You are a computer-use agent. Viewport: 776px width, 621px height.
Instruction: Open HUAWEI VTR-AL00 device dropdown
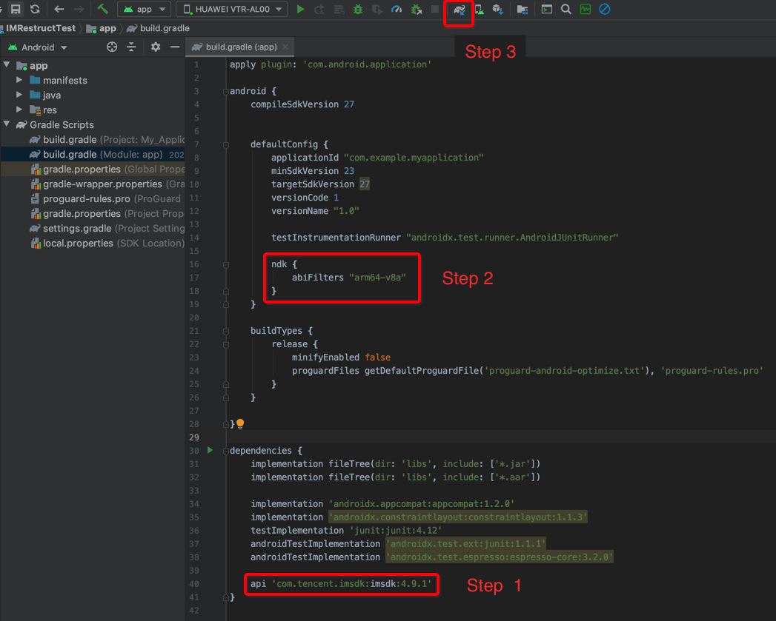point(231,10)
